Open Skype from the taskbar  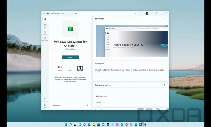point(122,125)
